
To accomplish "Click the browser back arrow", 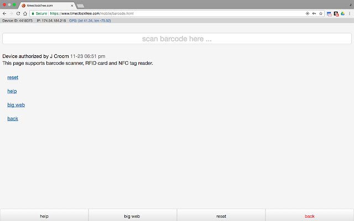I will [4, 13].
